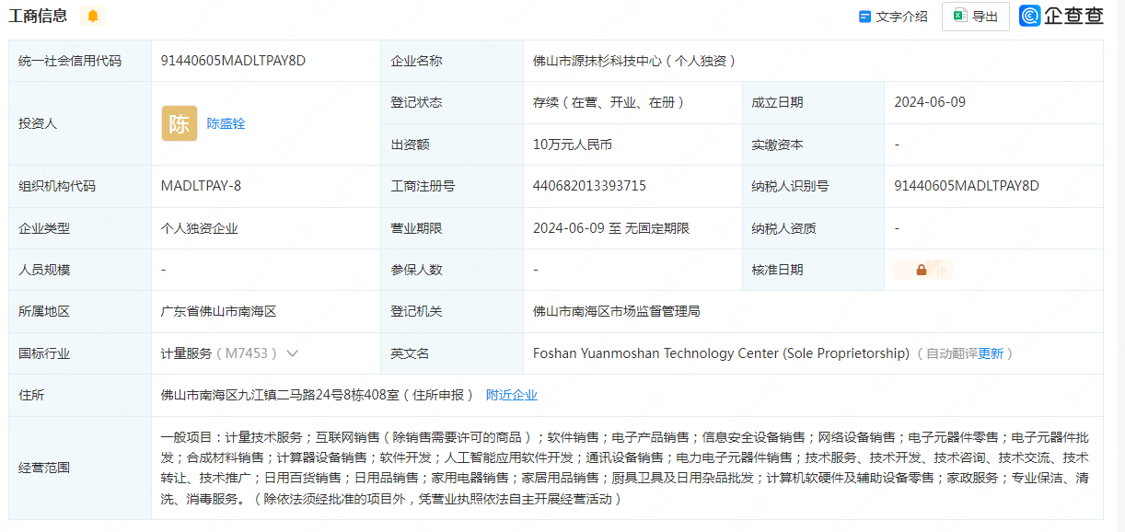
Task: Click the VIP lock icon in 核准日期 field
Action: (921, 269)
